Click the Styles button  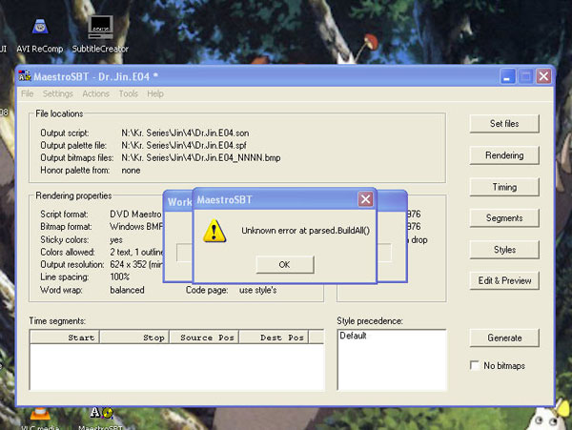click(504, 250)
